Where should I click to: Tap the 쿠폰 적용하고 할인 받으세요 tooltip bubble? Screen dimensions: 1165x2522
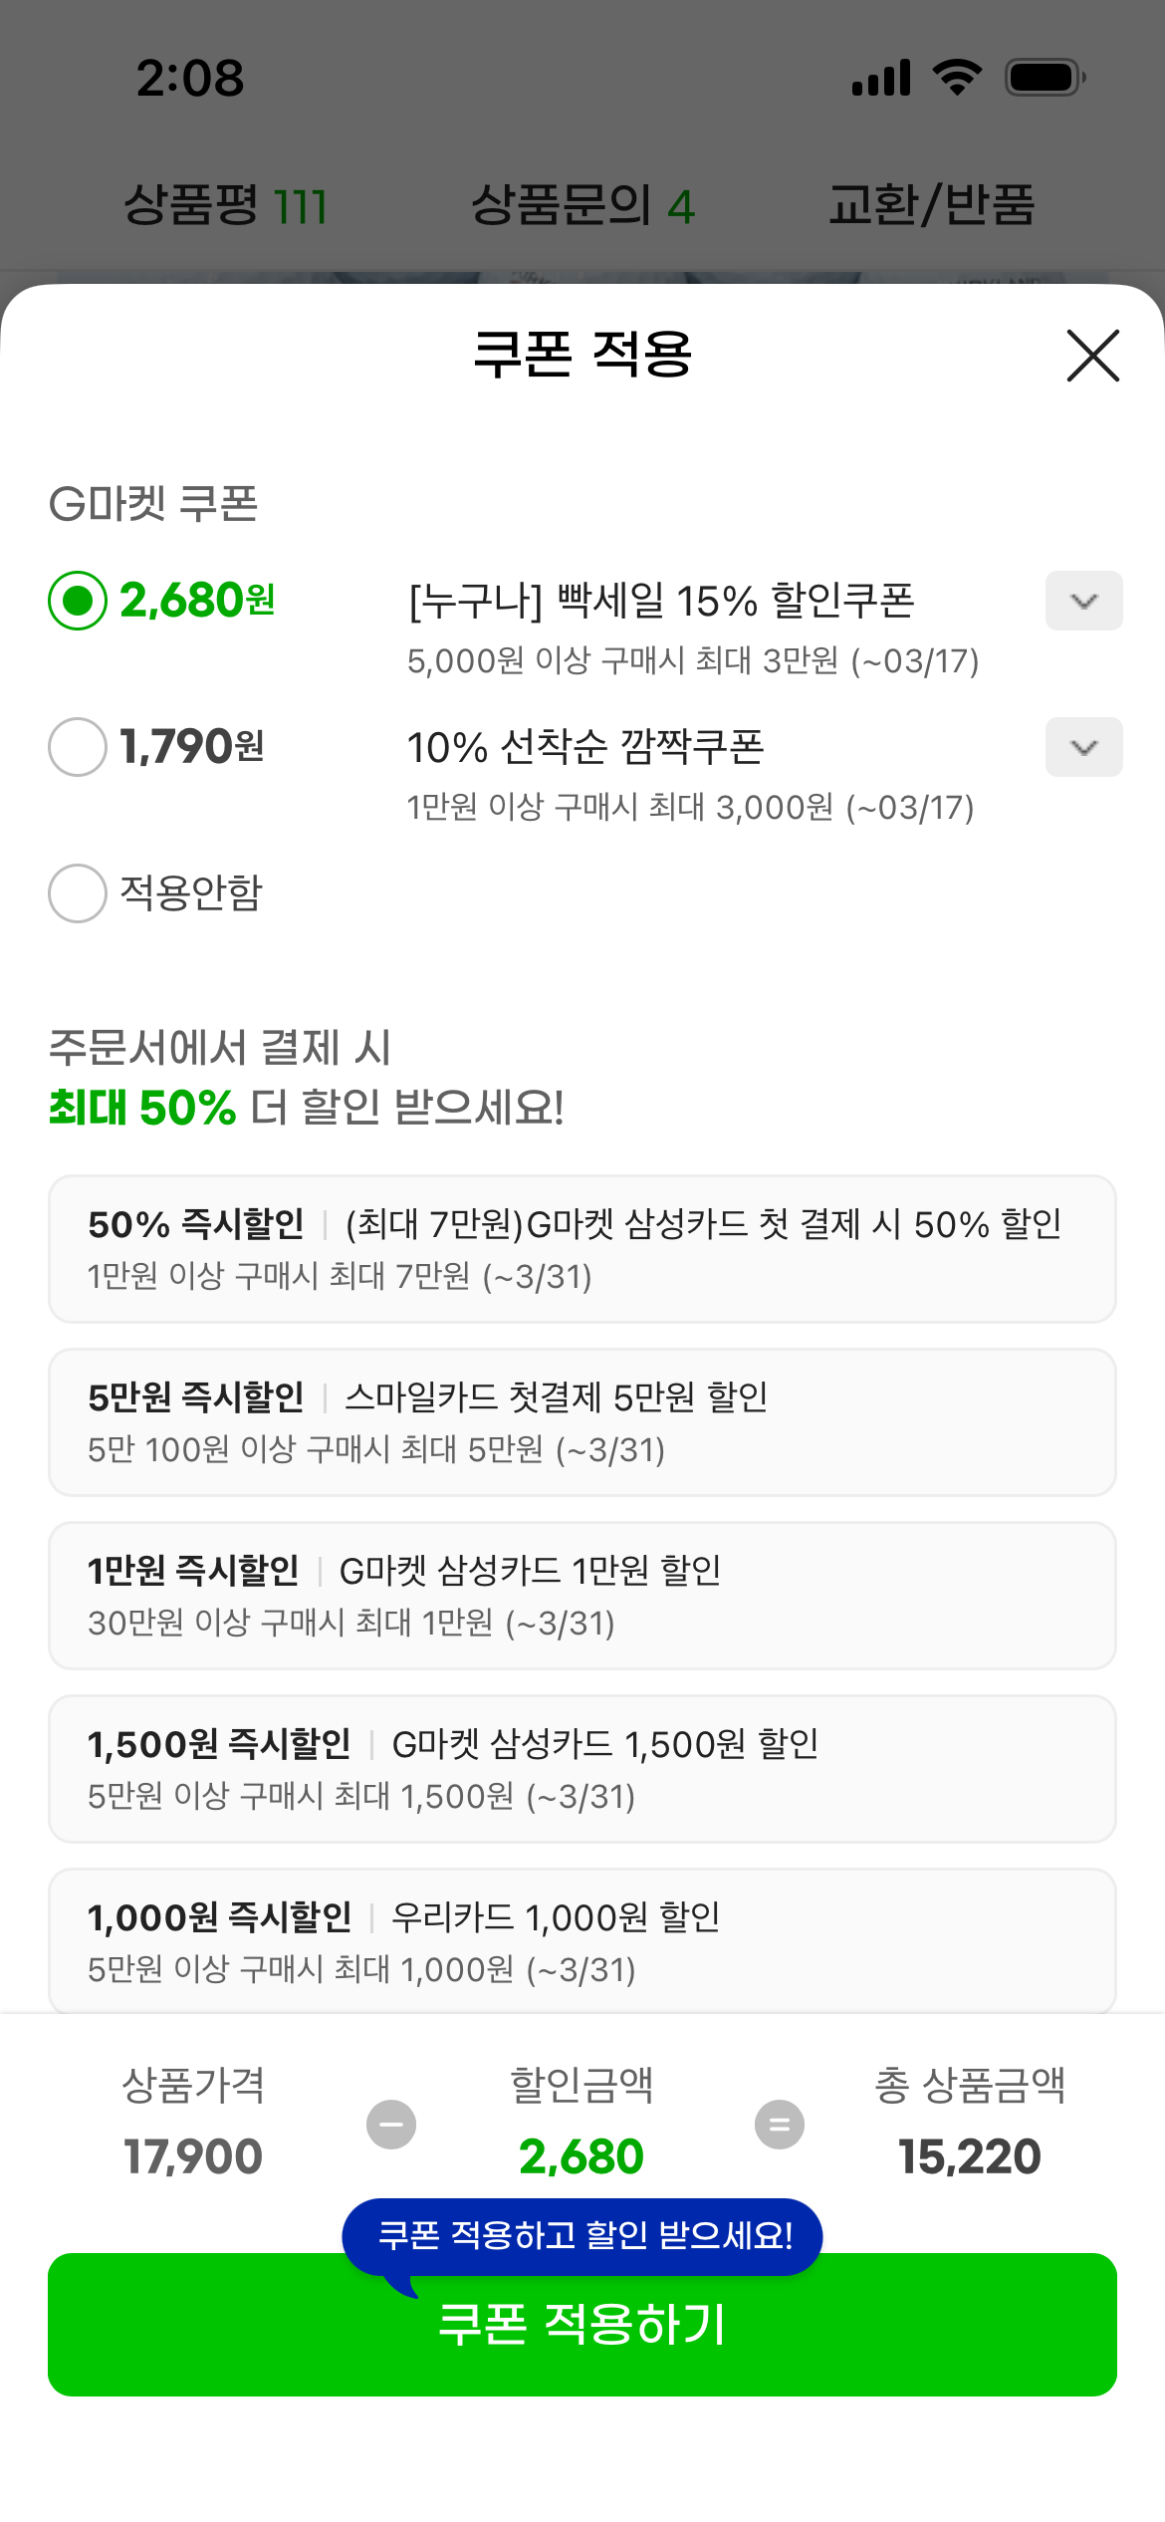point(582,2236)
